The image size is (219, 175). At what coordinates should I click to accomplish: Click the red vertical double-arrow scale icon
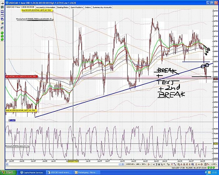(x=196, y=164)
